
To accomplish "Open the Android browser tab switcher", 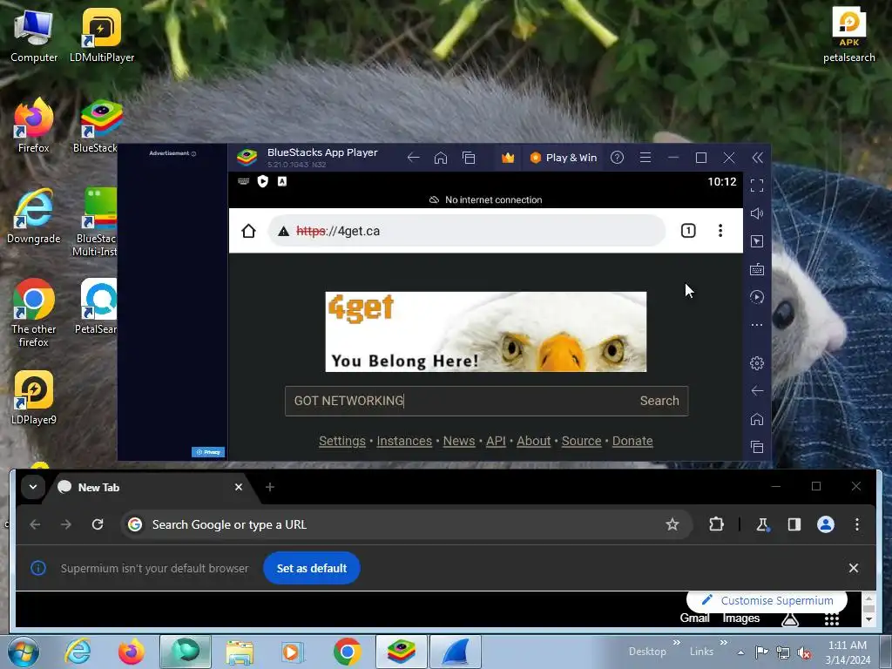I will pyautogui.click(x=688, y=230).
